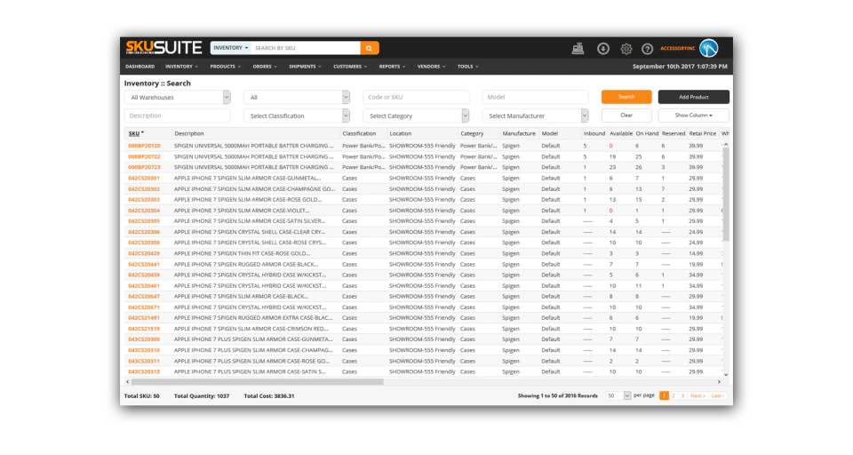Expand the Customers navigation menu

pyautogui.click(x=350, y=67)
